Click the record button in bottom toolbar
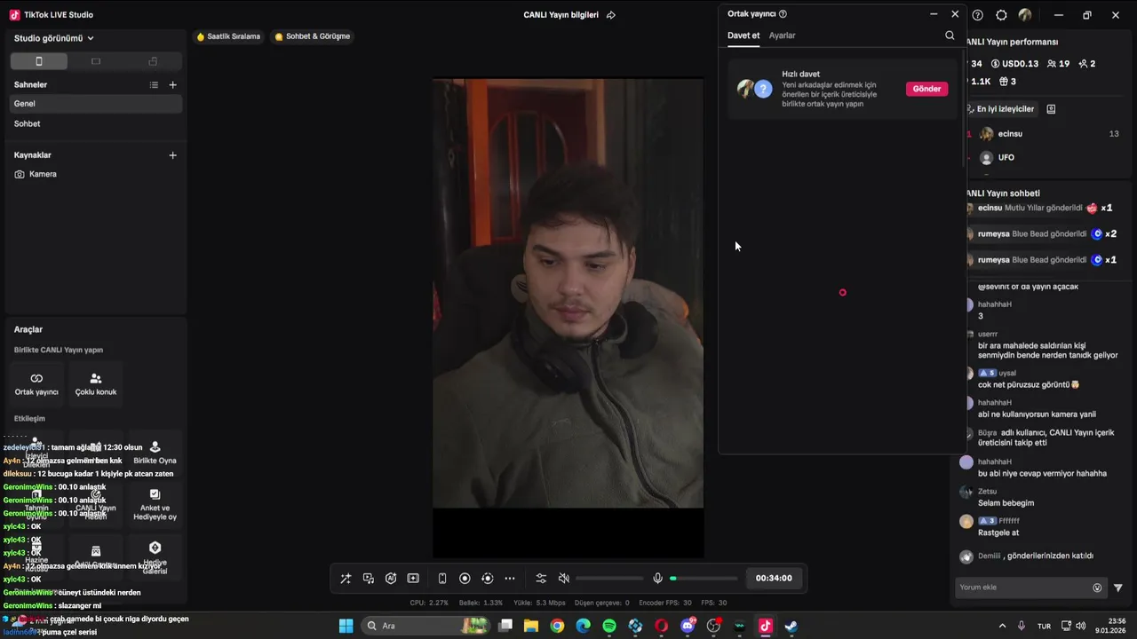Image resolution: width=1137 pixels, height=639 pixels. (x=465, y=579)
